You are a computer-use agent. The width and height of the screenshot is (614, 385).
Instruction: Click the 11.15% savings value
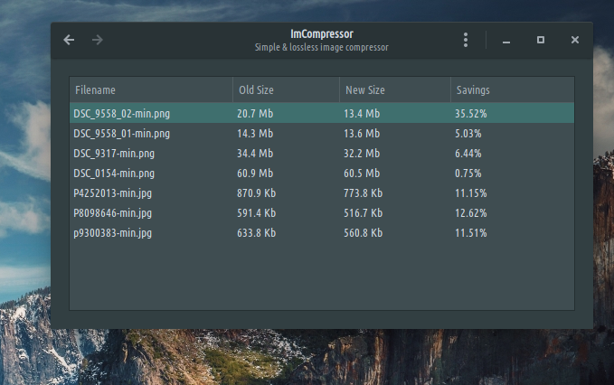click(x=471, y=193)
